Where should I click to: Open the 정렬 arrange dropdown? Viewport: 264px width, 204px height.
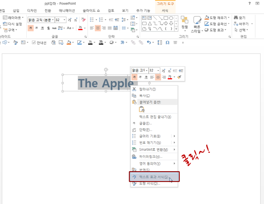click(x=184, y=23)
